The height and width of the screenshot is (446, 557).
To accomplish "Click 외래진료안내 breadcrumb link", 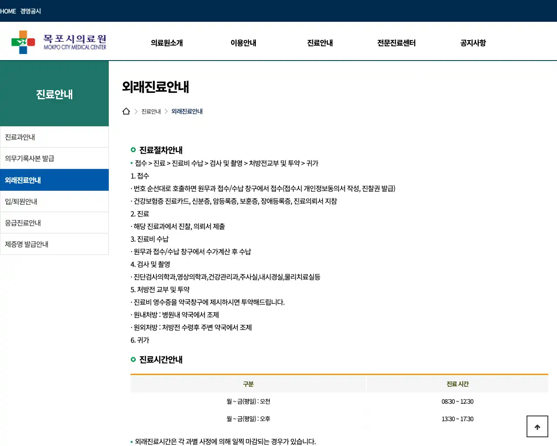I will pos(187,111).
